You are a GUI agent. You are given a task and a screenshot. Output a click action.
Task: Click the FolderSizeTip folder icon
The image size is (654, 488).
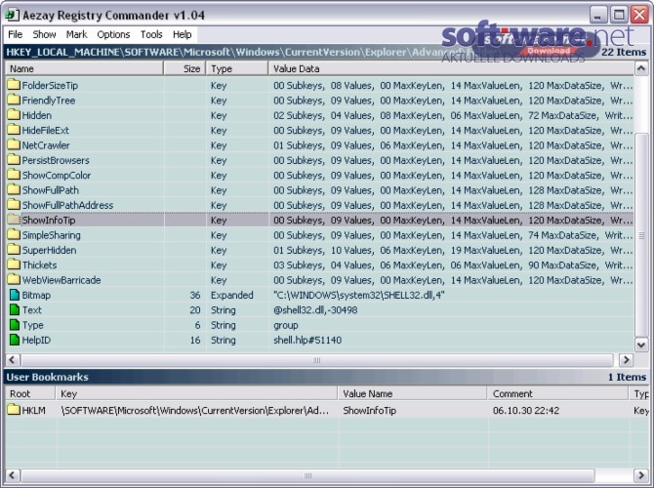[14, 85]
